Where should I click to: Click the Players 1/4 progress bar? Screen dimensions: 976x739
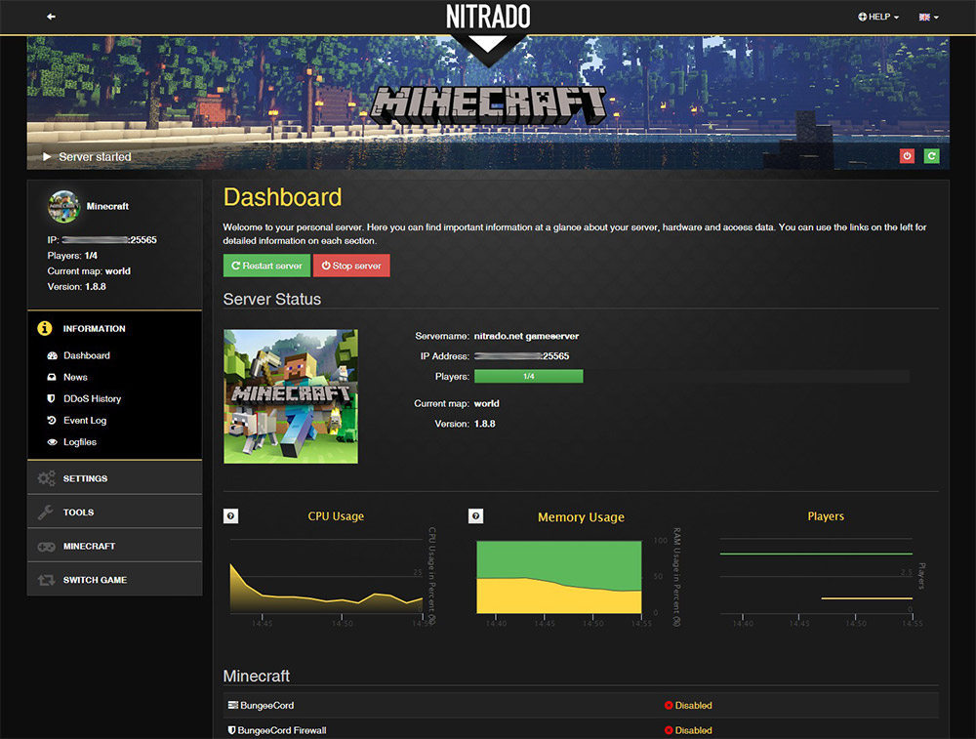point(528,376)
